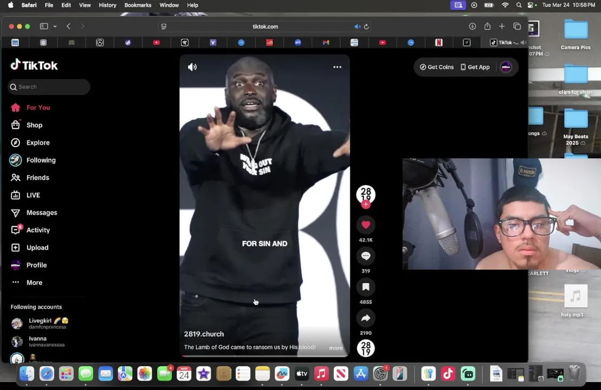Toggle Safari sidebar button
This screenshot has width=601, height=390.
(44, 27)
